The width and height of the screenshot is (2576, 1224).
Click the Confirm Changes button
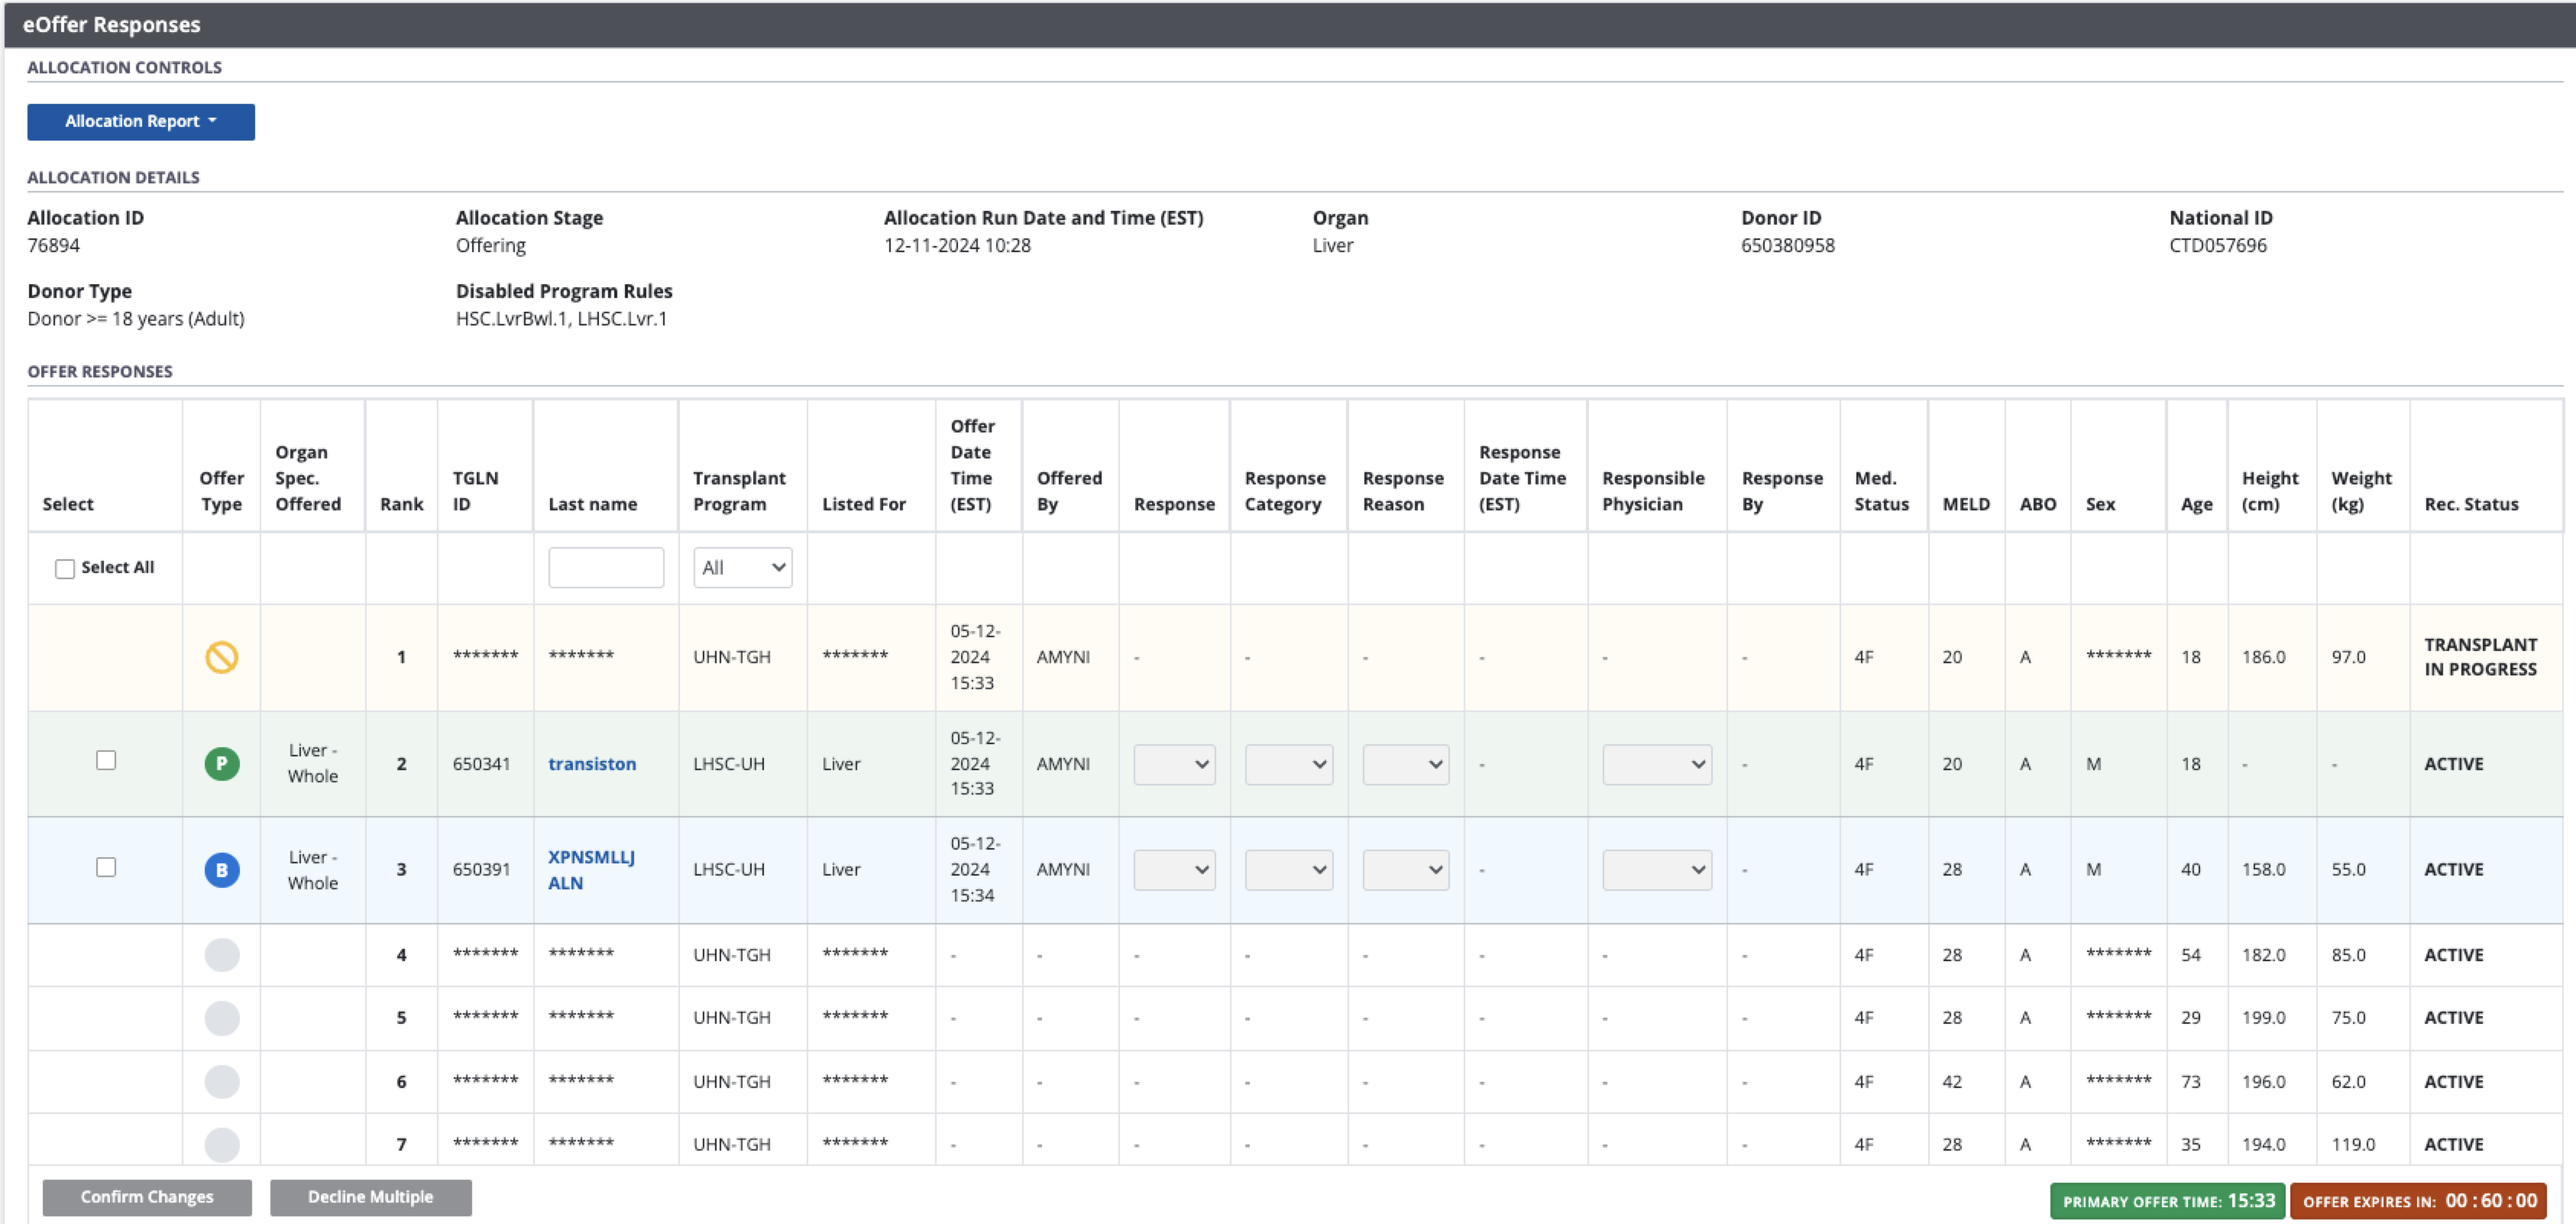(147, 1197)
